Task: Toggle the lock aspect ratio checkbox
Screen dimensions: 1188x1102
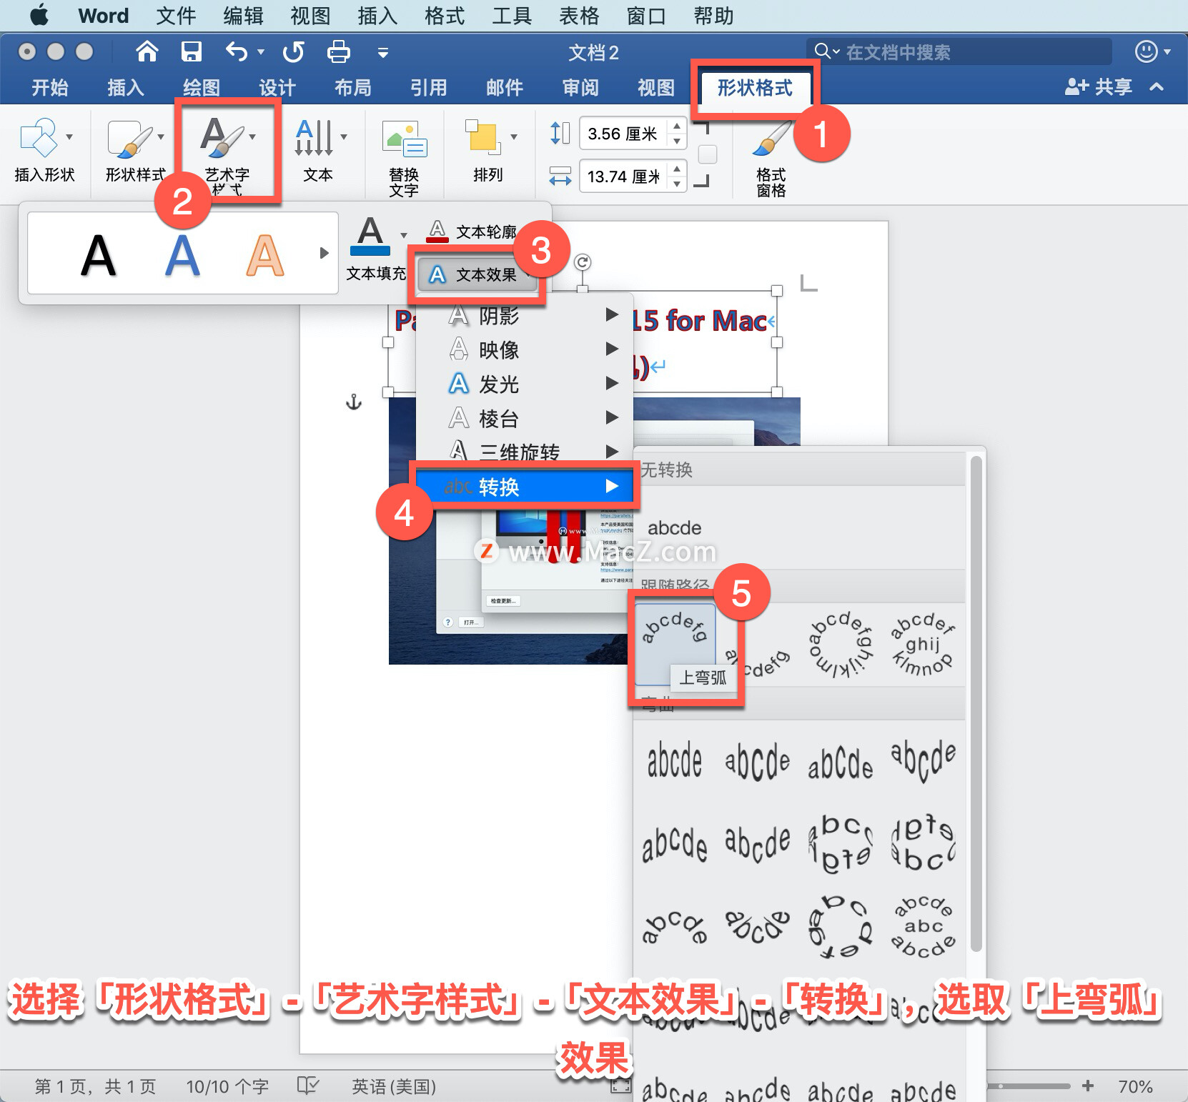Action: tap(707, 154)
